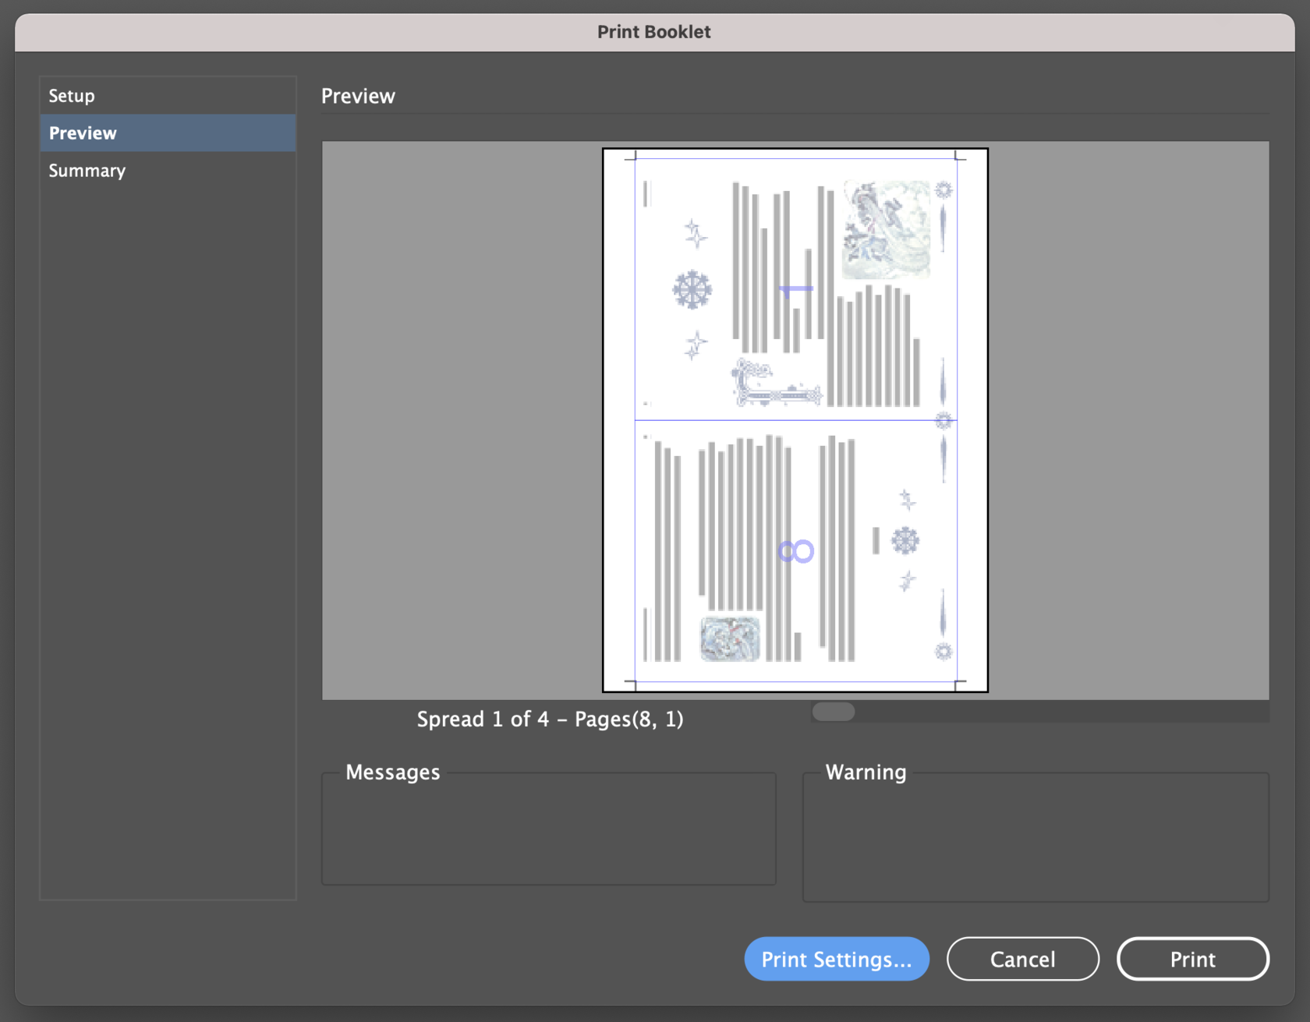
Task: Click inside the Warning box
Action: coord(1035,837)
